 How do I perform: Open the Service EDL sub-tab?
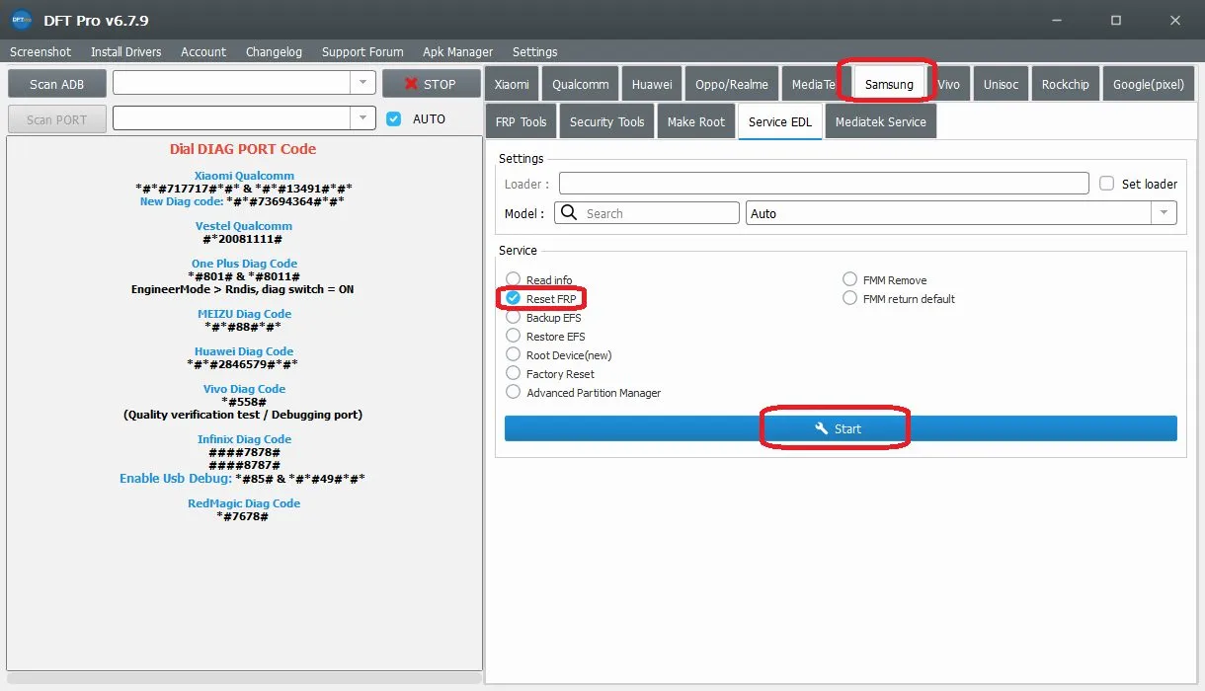(x=780, y=121)
